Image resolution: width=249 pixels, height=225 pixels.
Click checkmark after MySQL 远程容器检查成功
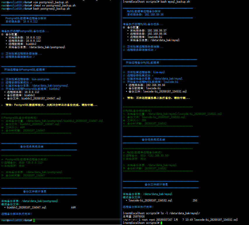tap(153, 75)
